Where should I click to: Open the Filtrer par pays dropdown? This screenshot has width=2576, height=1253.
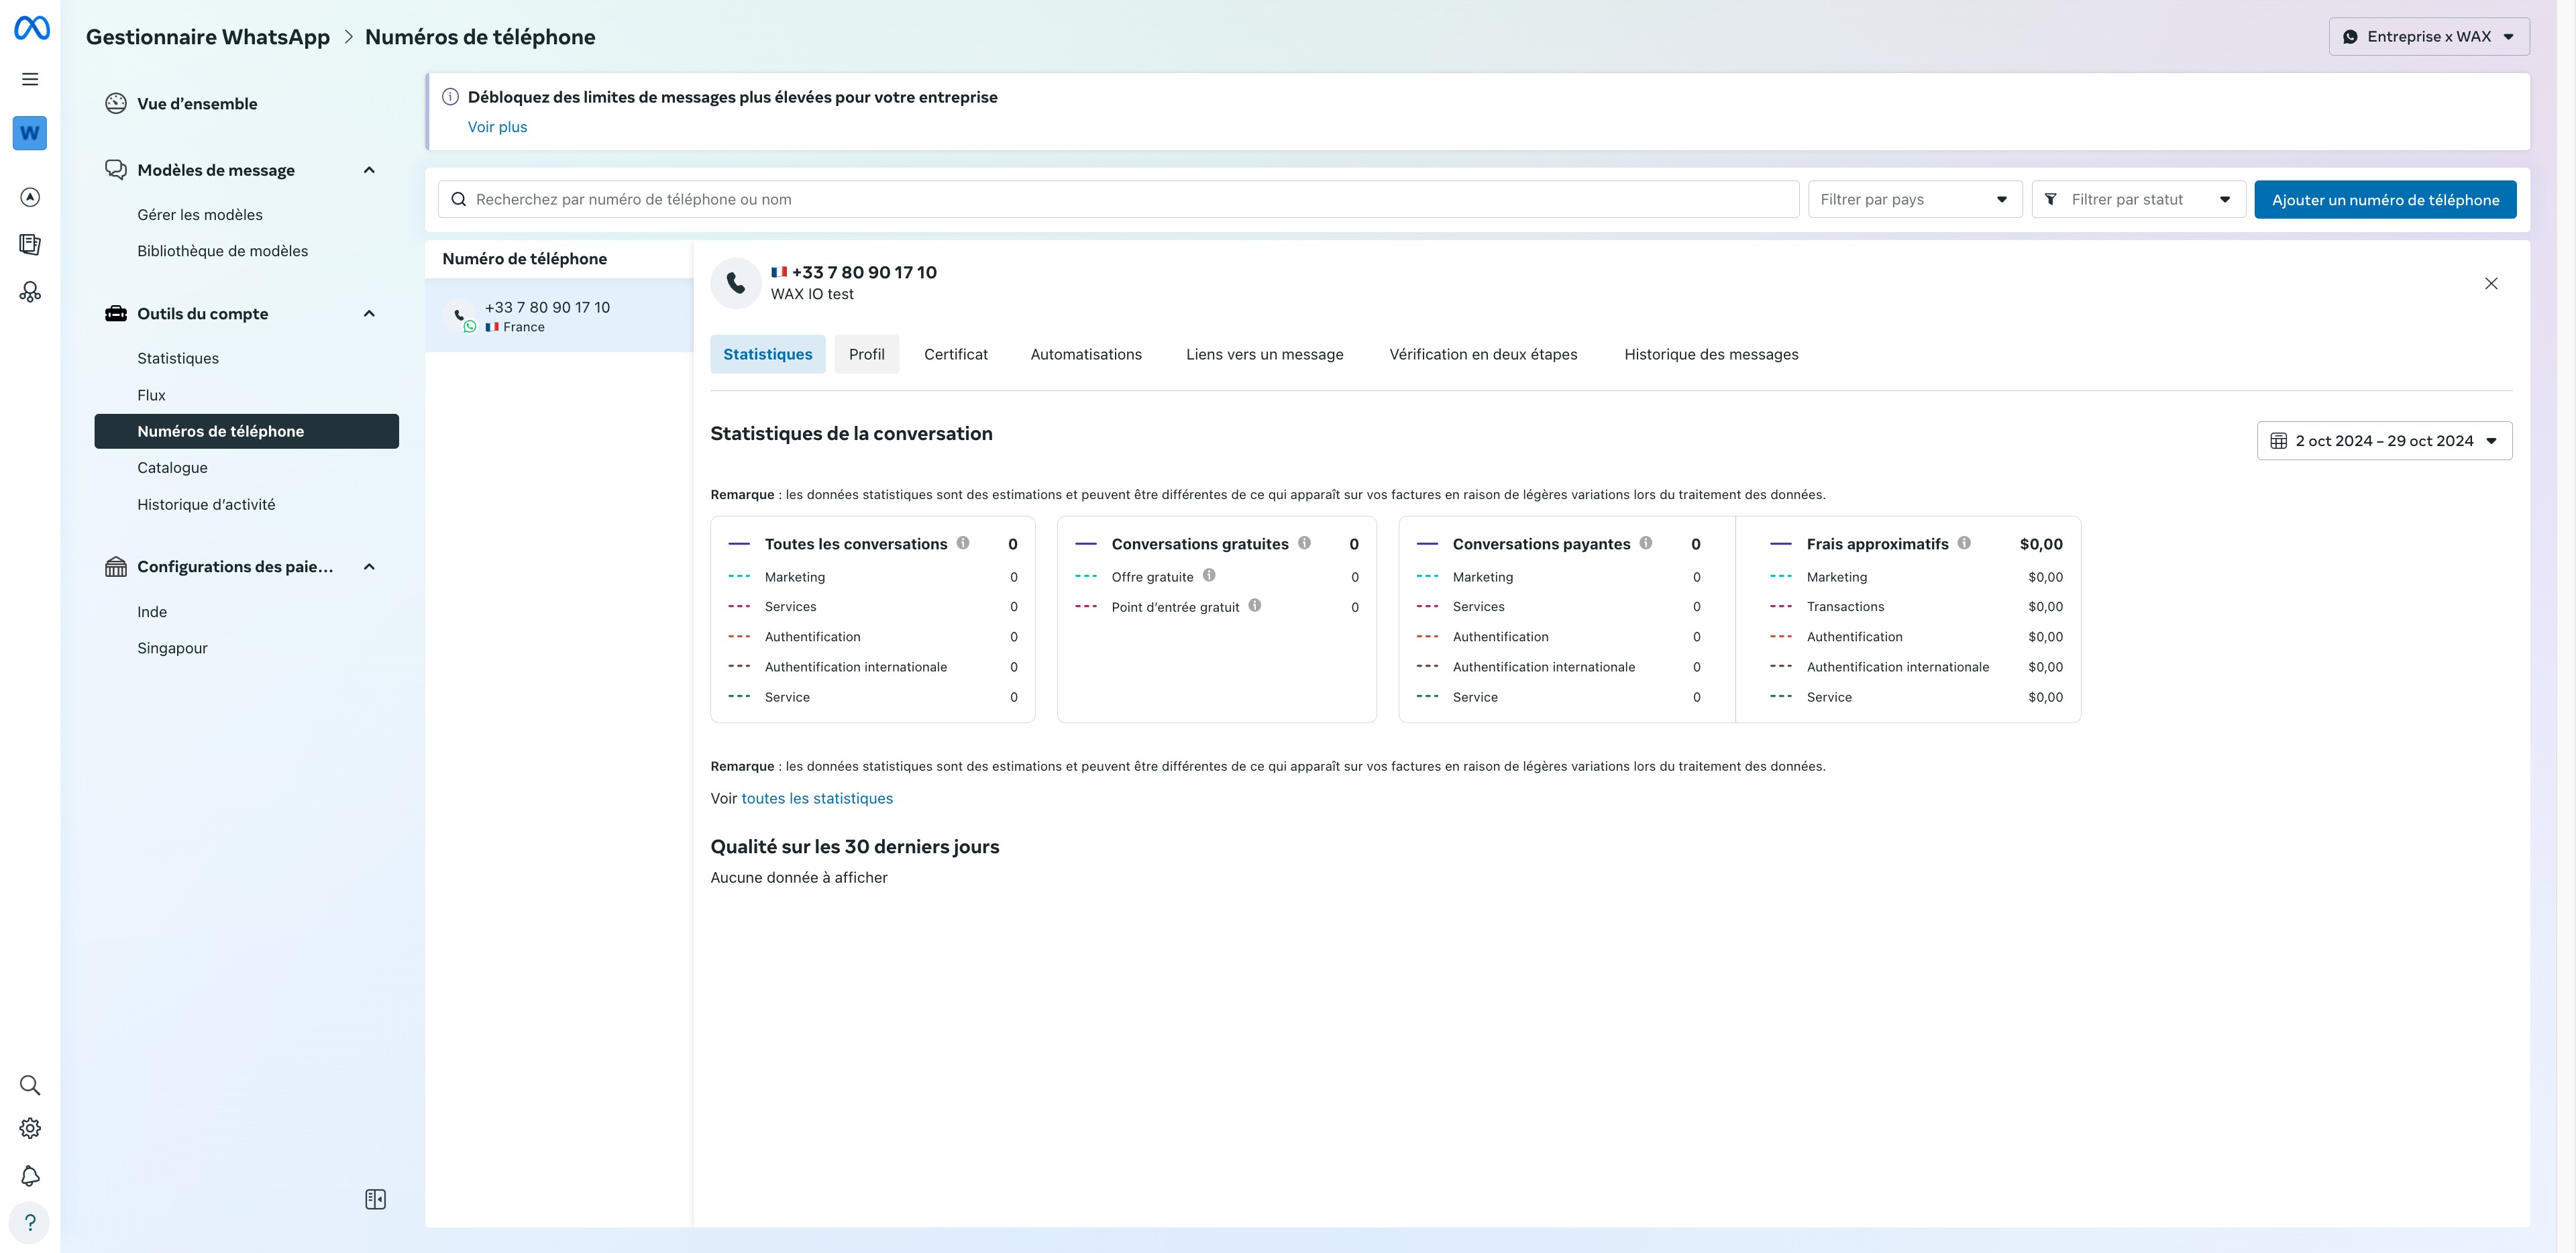(1914, 200)
